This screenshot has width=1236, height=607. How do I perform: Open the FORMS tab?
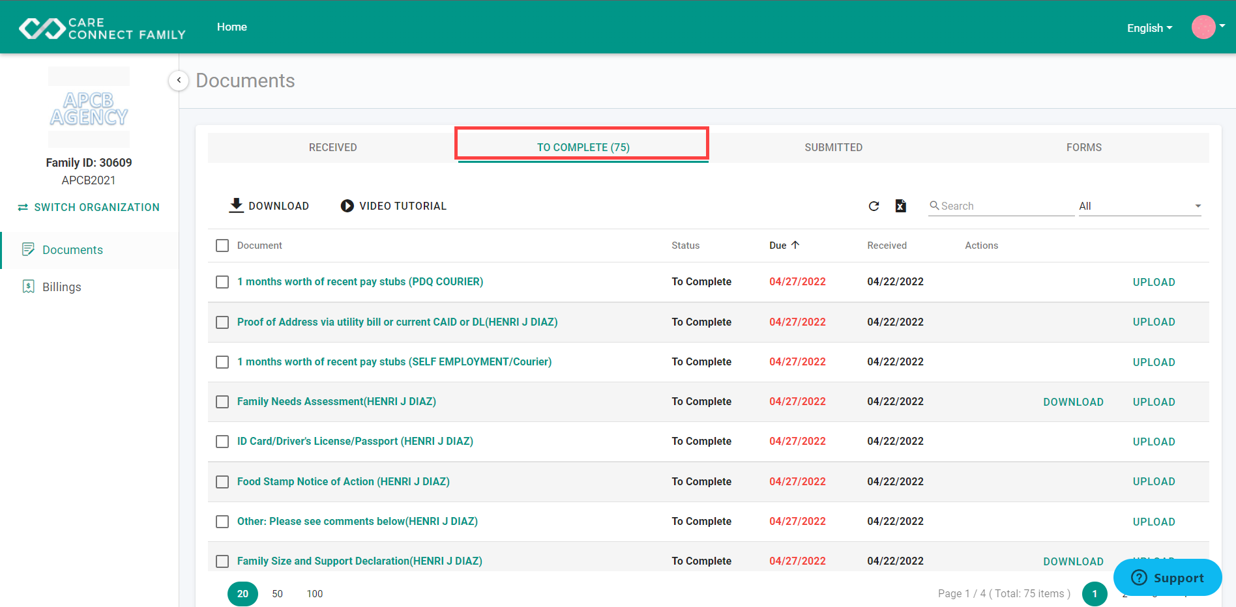pyautogui.click(x=1083, y=147)
